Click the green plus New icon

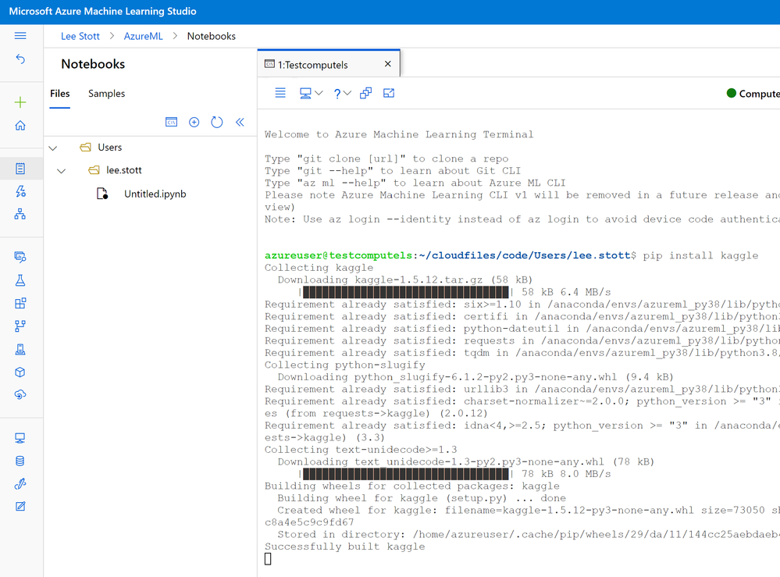point(20,102)
